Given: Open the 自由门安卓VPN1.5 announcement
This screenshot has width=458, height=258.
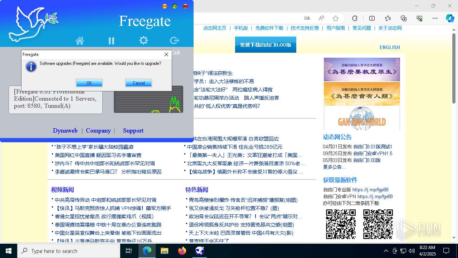Looking at the screenshot, I should pyautogui.click(x=373, y=153).
